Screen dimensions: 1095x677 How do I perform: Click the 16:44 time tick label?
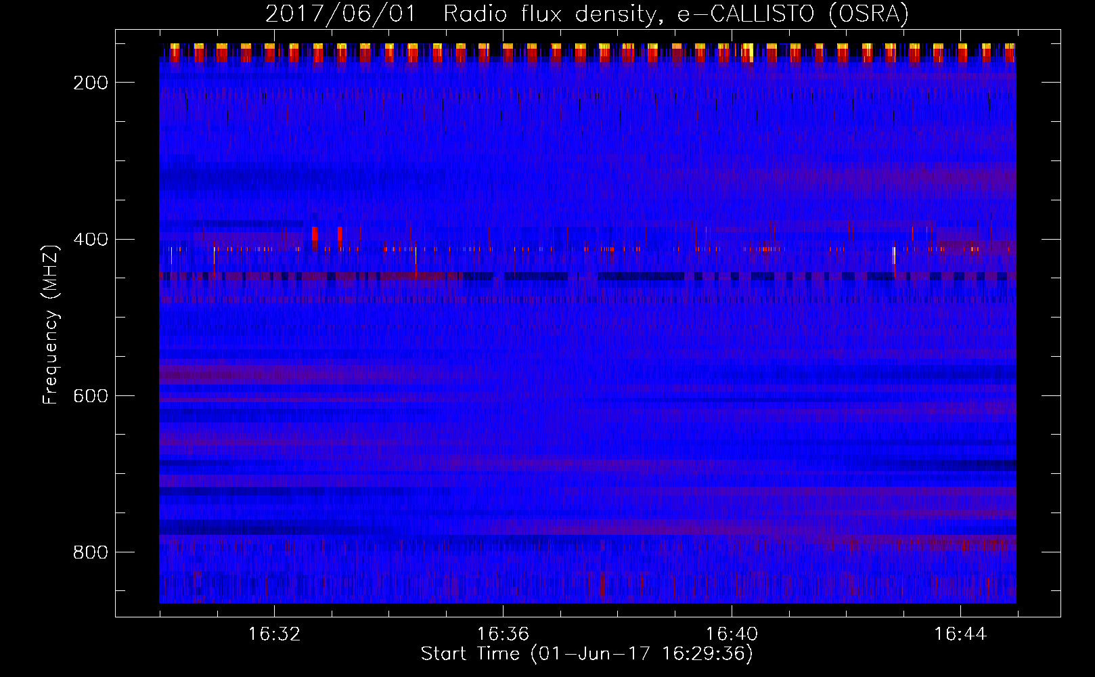960,634
